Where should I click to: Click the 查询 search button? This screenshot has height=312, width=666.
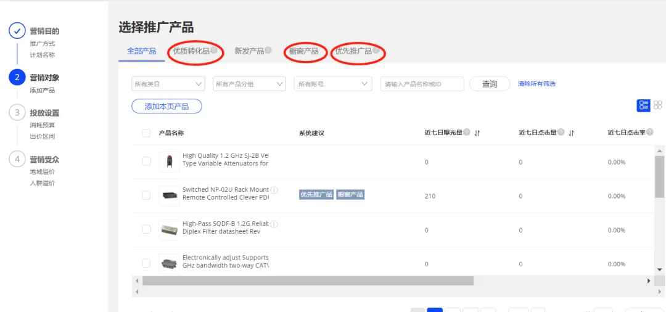[489, 84]
